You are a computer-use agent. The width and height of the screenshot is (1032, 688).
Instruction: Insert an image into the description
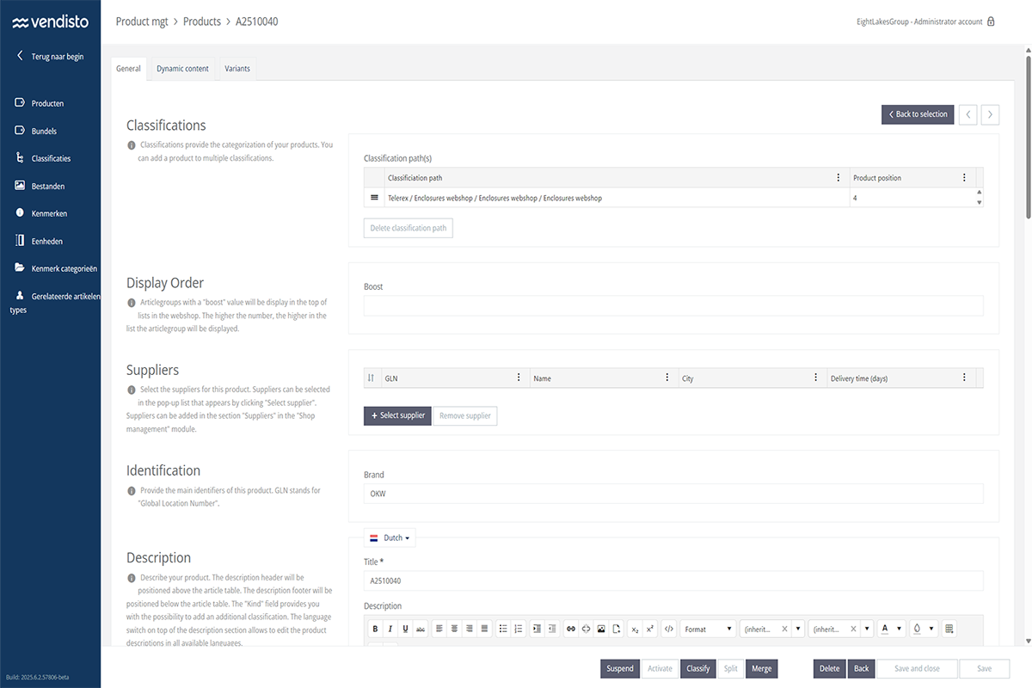pos(601,629)
